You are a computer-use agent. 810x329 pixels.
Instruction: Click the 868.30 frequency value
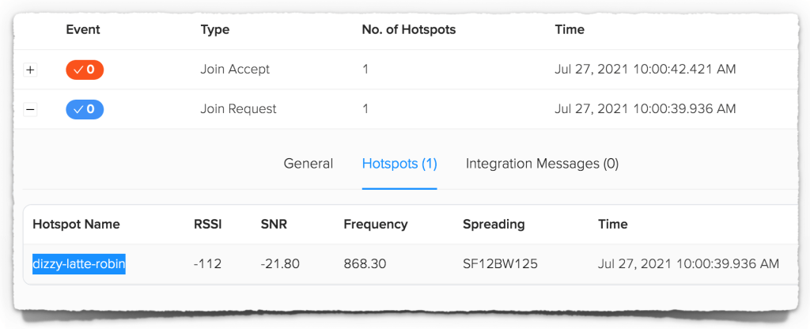[x=365, y=263]
